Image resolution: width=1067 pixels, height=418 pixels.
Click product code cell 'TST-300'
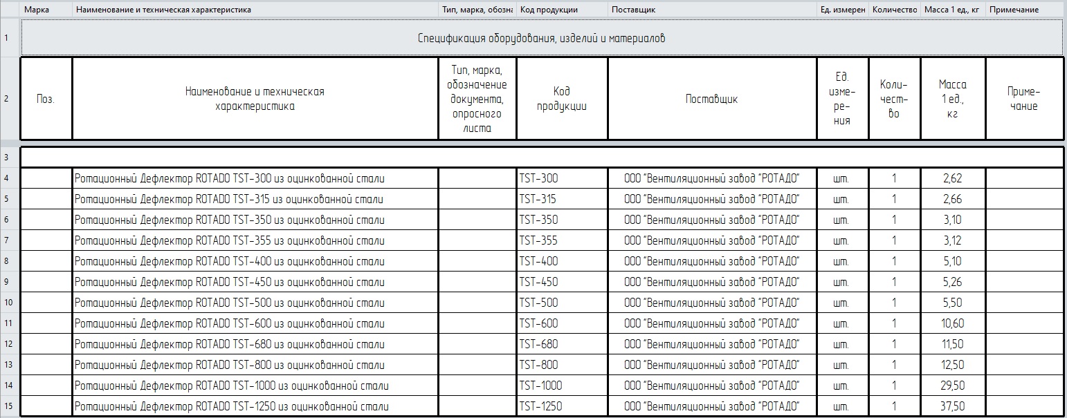click(562, 178)
